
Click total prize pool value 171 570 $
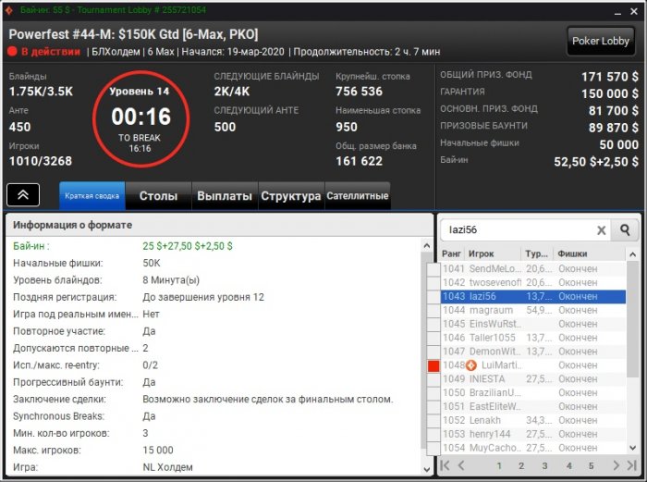pos(610,77)
